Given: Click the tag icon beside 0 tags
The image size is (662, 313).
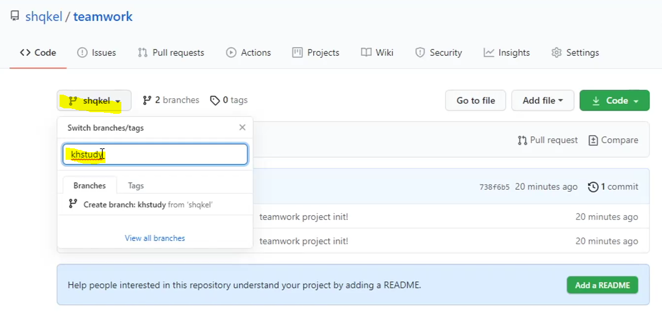Looking at the screenshot, I should point(215,100).
